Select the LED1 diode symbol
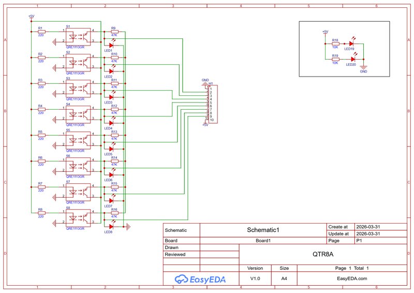414x293 pixels. (111, 46)
